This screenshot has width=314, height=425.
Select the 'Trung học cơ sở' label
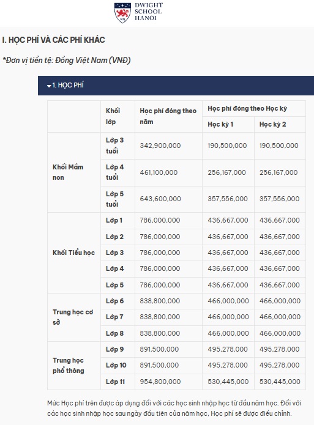point(73,317)
